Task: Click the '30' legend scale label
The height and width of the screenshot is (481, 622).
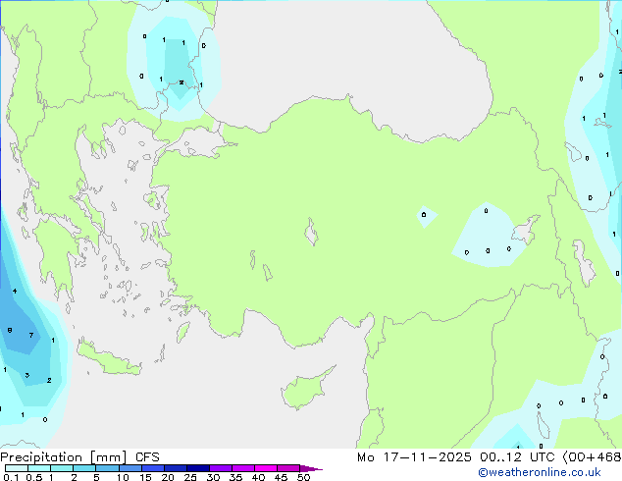Action: click(213, 477)
